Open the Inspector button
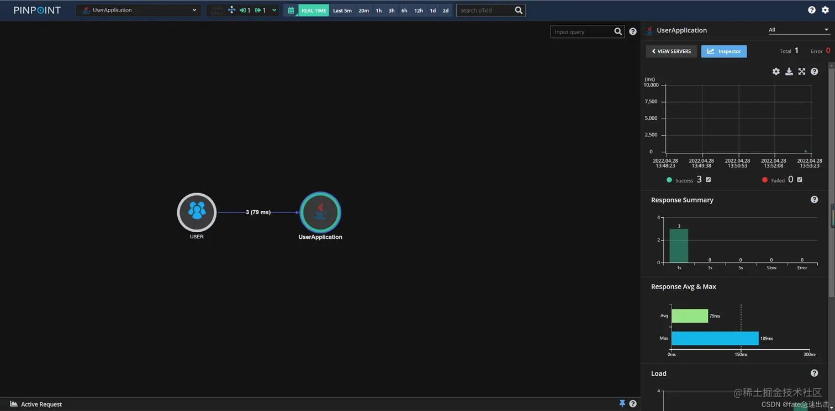This screenshot has height=411, width=835. pyautogui.click(x=724, y=51)
